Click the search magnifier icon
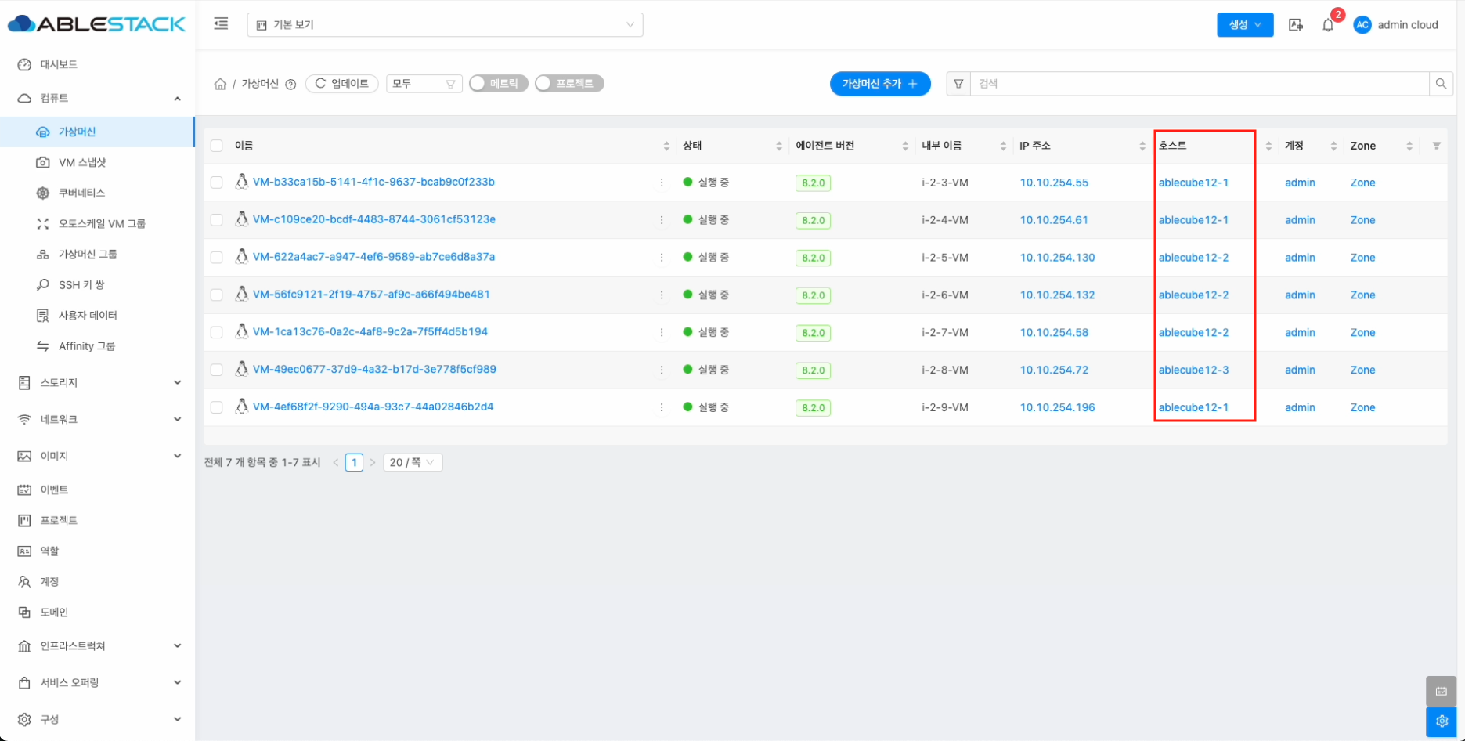Viewport: 1465px width, 741px height. pos(1441,84)
